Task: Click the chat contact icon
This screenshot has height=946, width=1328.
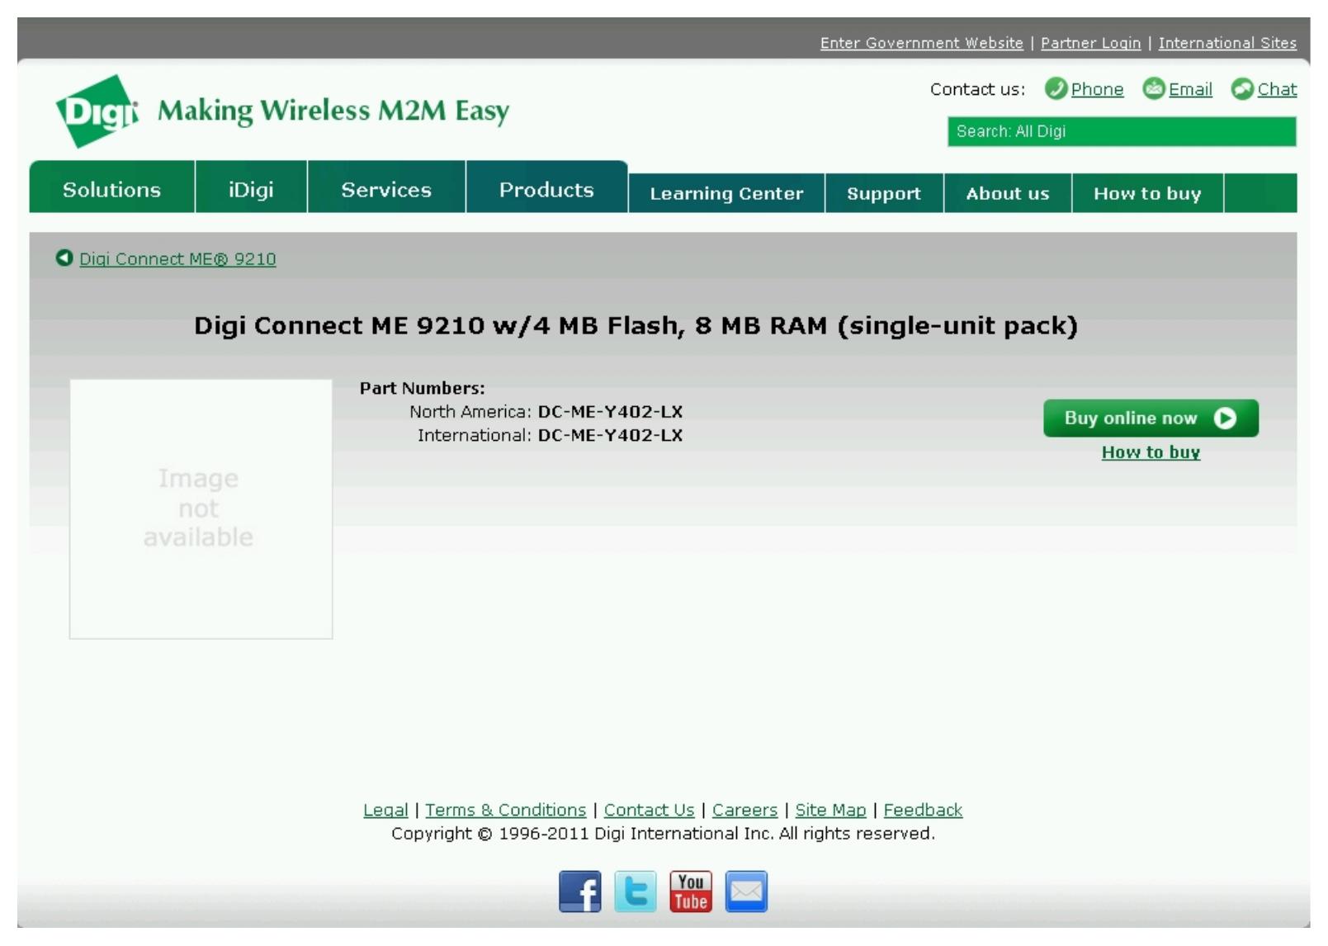Action: point(1242,88)
